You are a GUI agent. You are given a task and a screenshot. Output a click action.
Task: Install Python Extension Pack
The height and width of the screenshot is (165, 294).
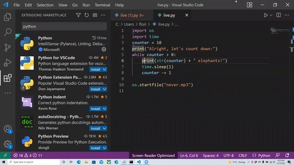[x=96, y=89]
